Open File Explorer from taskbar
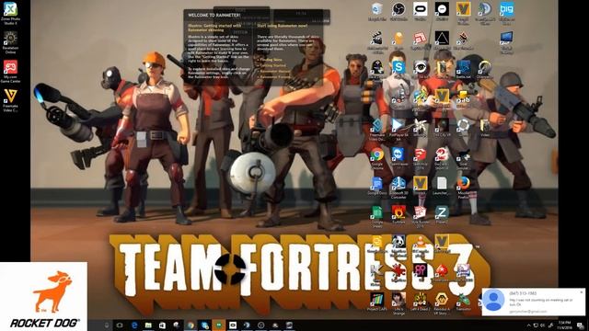The height and width of the screenshot is (331, 589). click(x=148, y=325)
